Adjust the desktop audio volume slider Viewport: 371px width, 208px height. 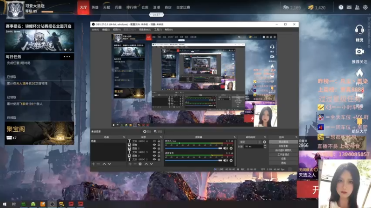coord(193,160)
